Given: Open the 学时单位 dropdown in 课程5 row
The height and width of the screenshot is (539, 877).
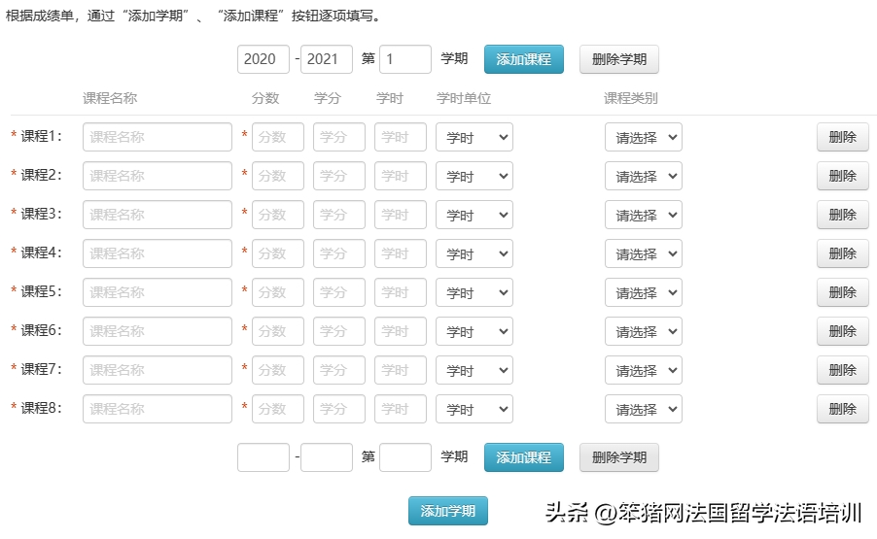Looking at the screenshot, I should click(474, 293).
